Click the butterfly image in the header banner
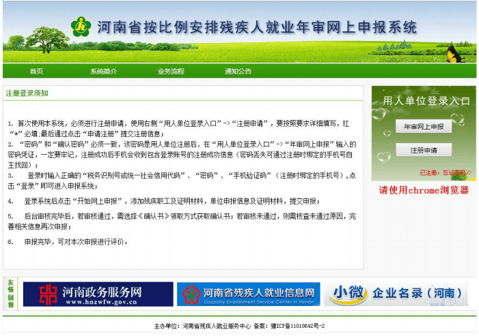 coord(455,54)
